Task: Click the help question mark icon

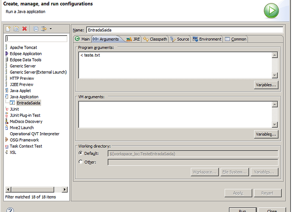Action: (10, 210)
